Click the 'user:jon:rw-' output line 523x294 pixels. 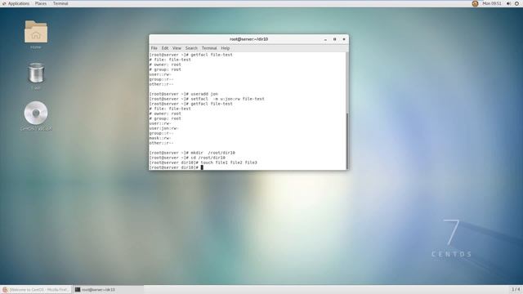pyautogui.click(x=163, y=128)
